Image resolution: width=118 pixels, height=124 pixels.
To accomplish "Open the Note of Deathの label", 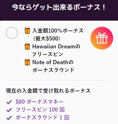I will tap(53, 62).
